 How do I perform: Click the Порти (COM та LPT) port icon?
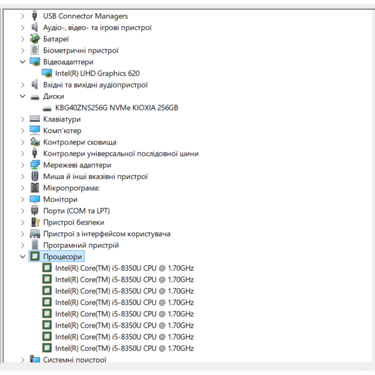34,211
